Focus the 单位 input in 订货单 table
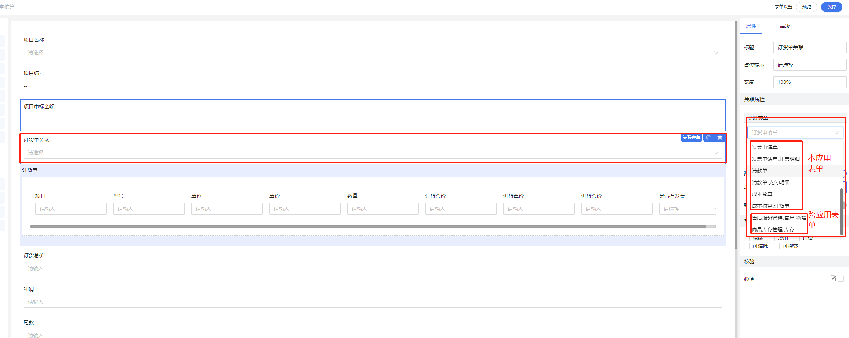 pyautogui.click(x=227, y=209)
